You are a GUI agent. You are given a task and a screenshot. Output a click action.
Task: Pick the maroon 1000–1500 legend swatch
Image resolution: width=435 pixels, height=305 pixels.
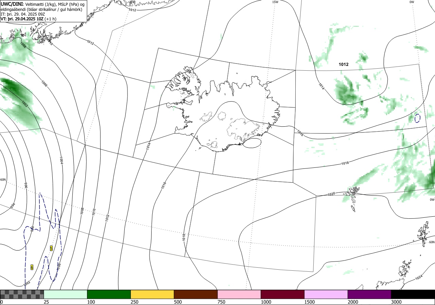click(283, 294)
